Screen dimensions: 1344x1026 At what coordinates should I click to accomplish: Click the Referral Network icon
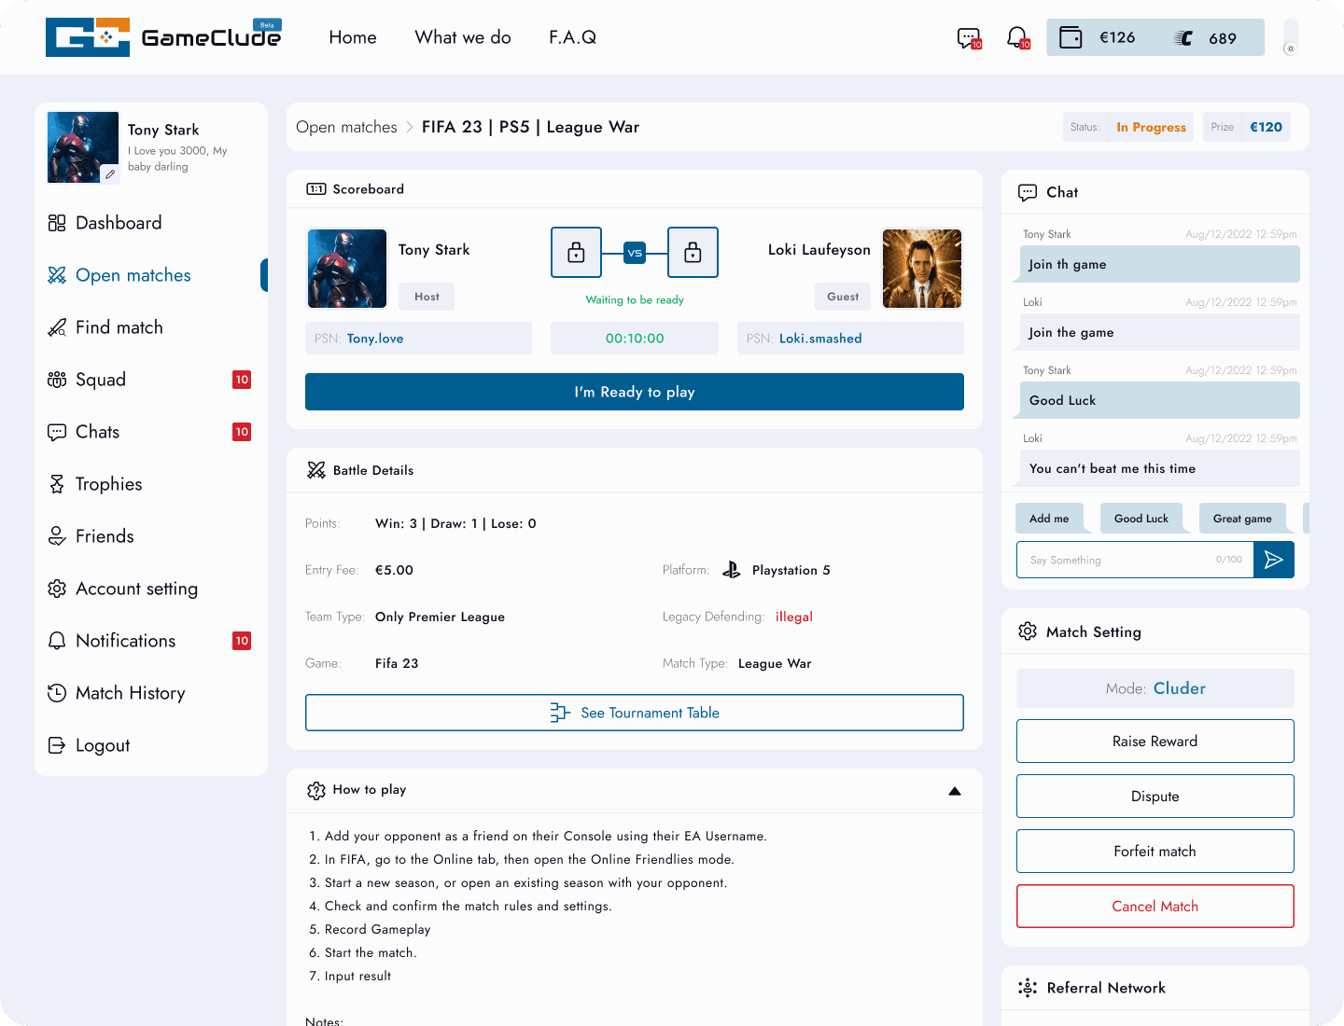[1028, 988]
